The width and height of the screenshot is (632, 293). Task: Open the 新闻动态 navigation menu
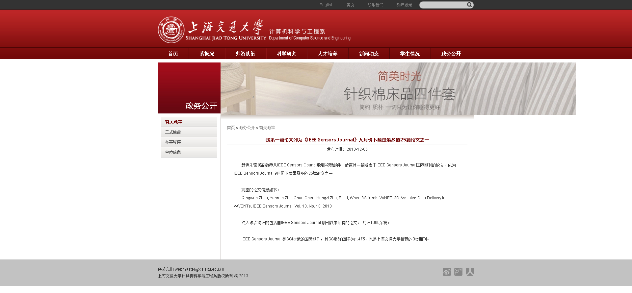coord(369,54)
